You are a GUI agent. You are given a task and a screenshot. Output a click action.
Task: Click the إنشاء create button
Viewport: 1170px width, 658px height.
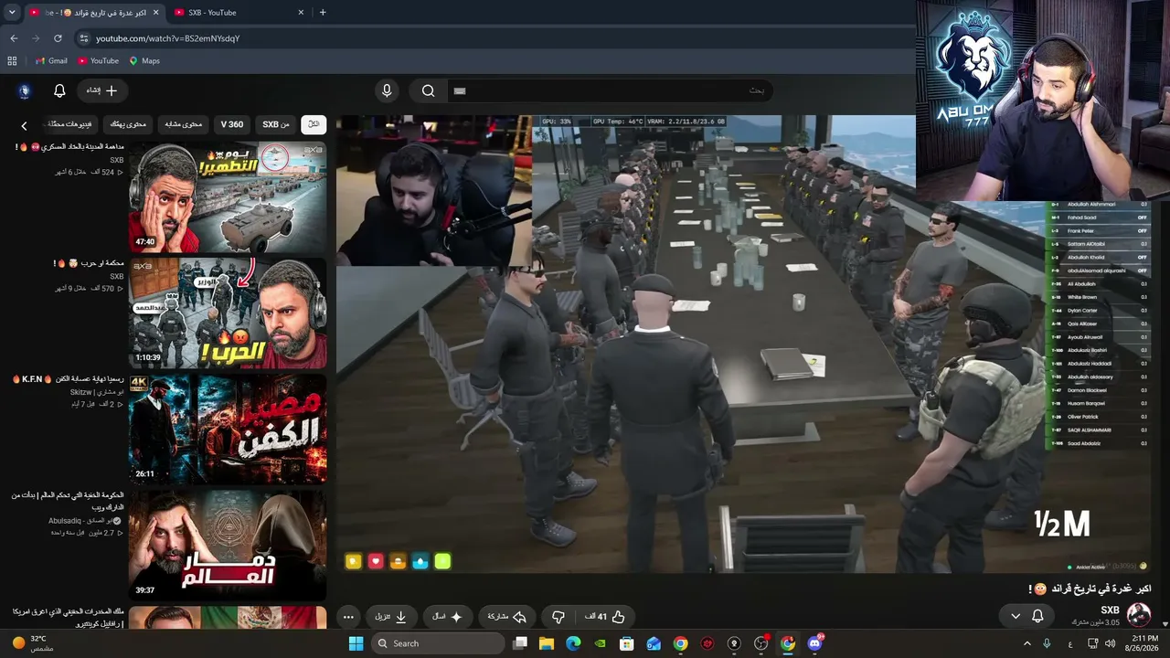(x=102, y=90)
